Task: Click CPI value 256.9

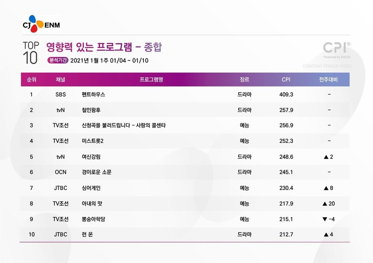Action: click(x=286, y=125)
